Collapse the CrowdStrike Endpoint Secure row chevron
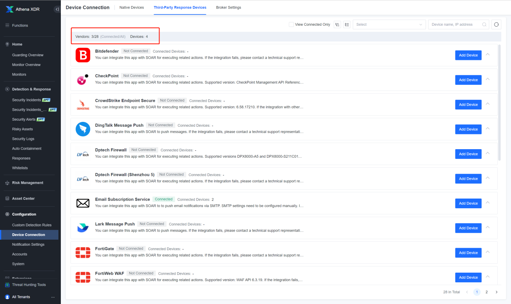511x304 pixels. (x=488, y=103)
